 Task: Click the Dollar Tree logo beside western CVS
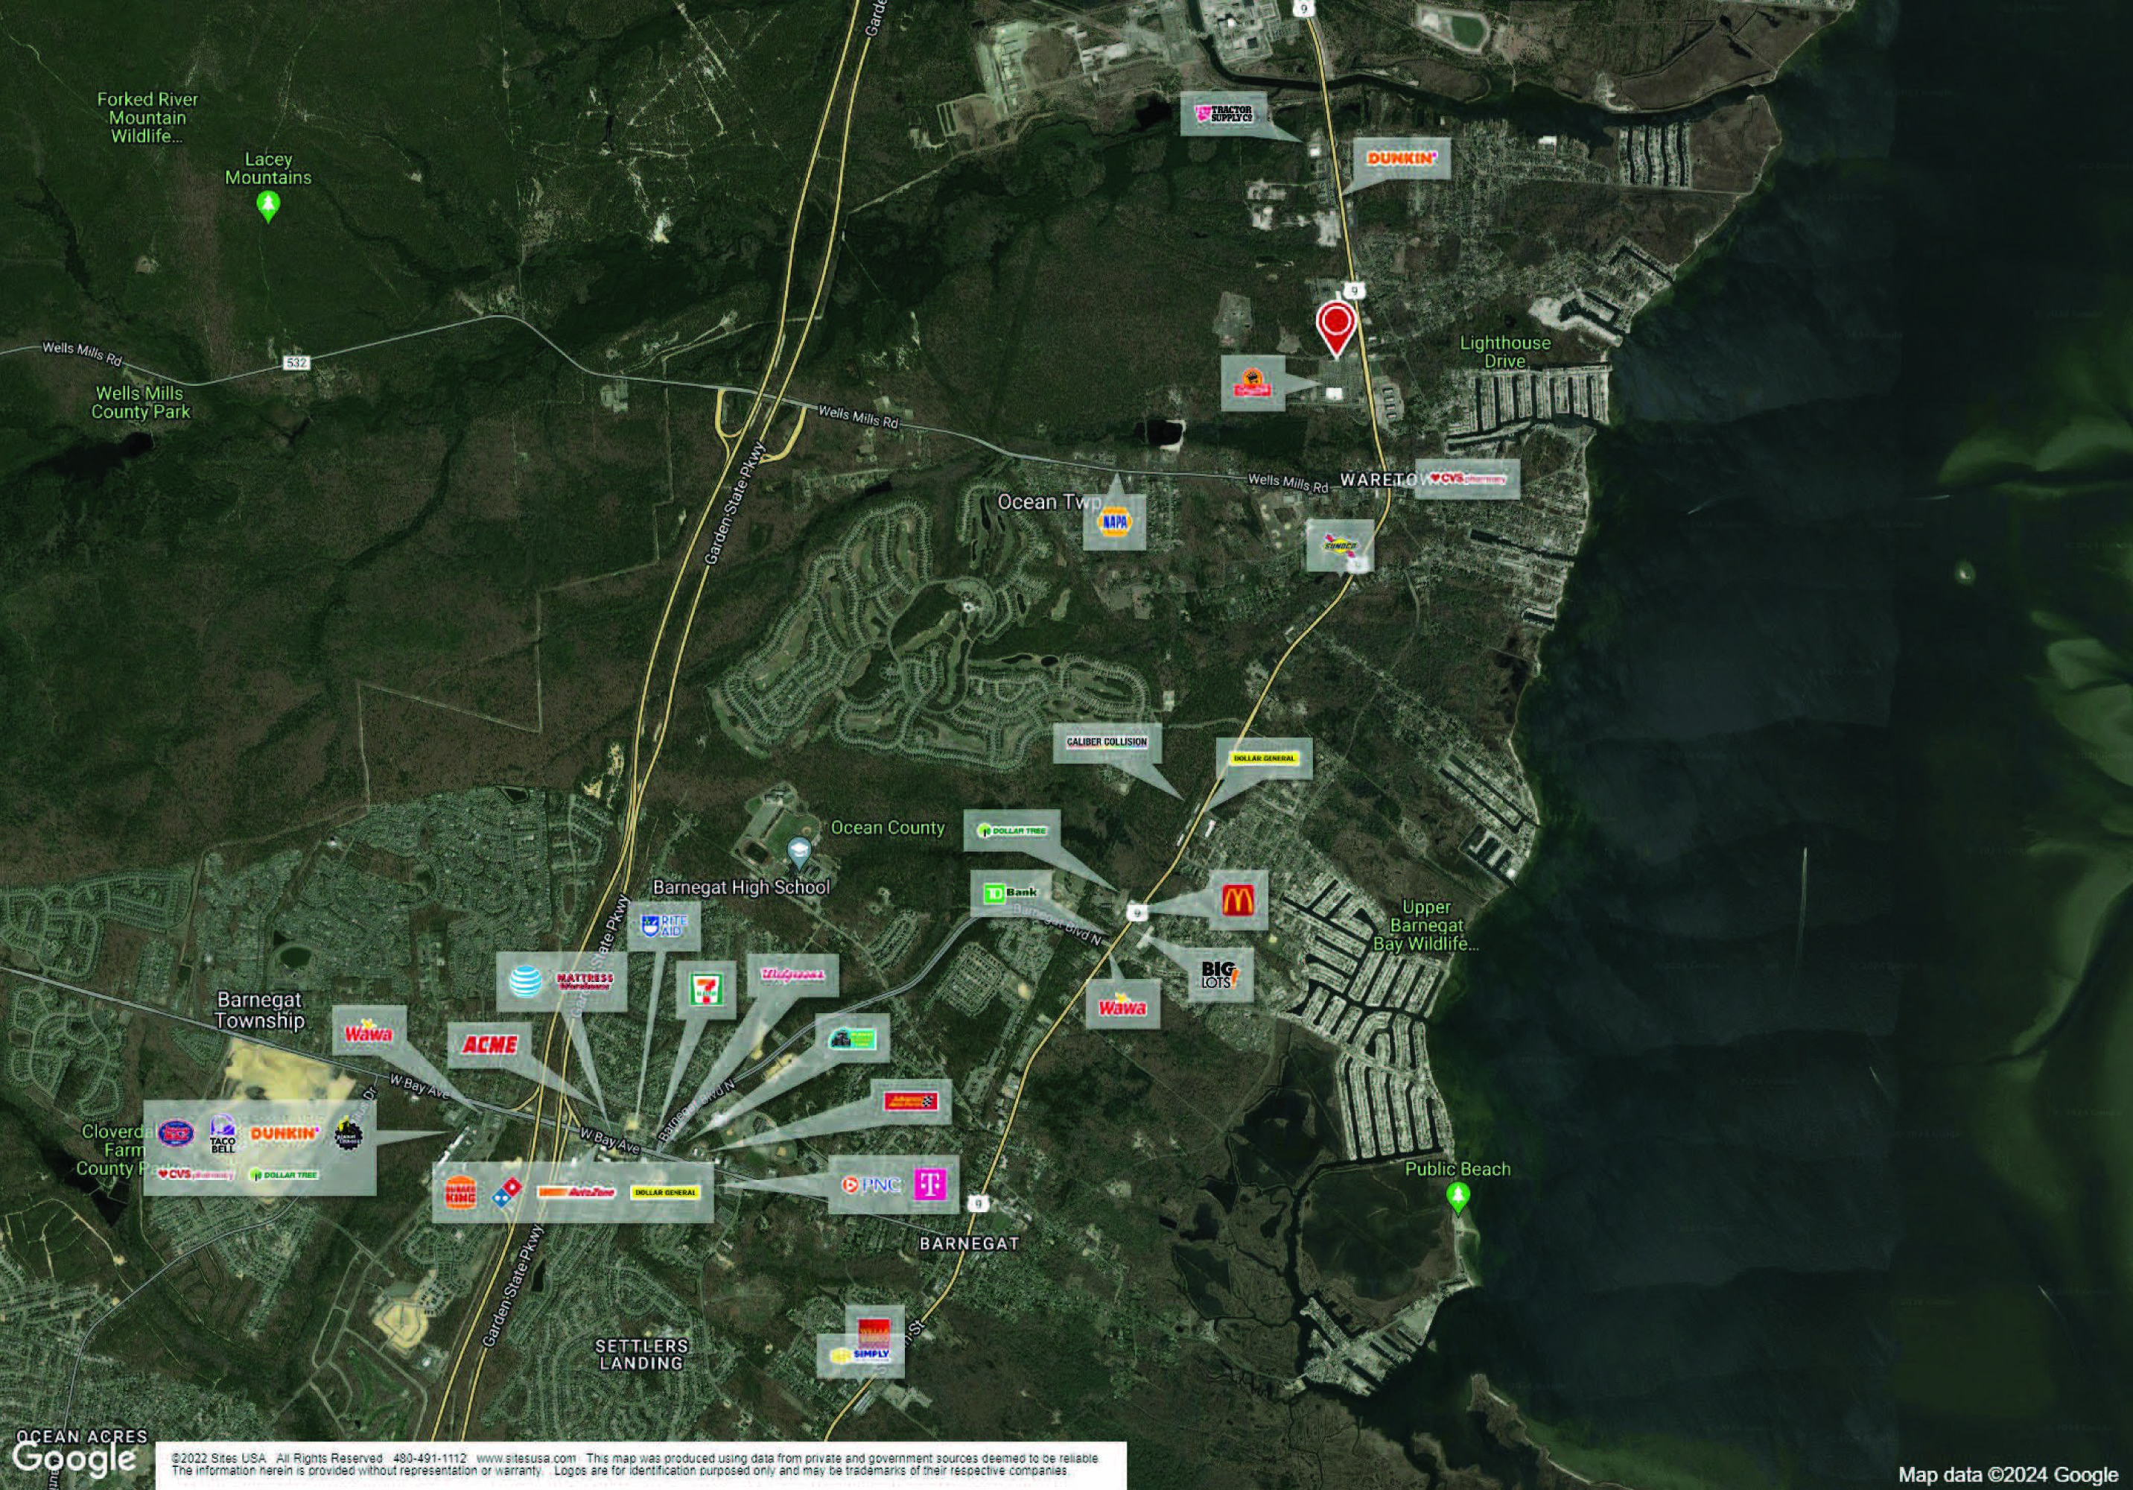283,1175
